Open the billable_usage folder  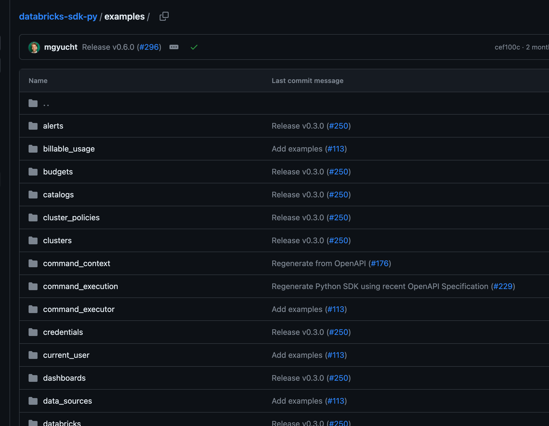coord(69,149)
